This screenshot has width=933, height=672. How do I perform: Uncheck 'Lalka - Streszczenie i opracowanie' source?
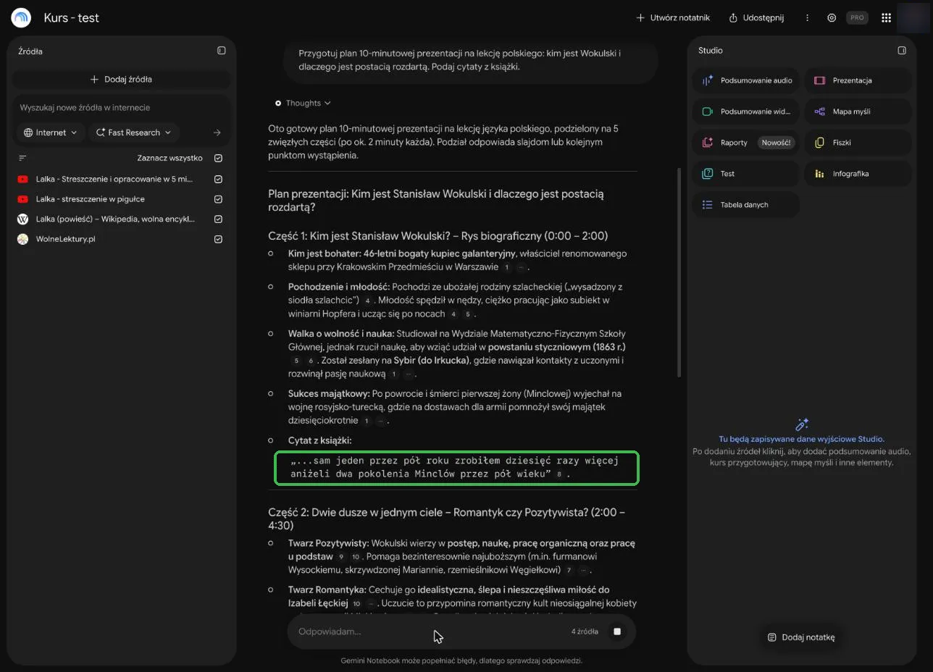[x=218, y=179]
